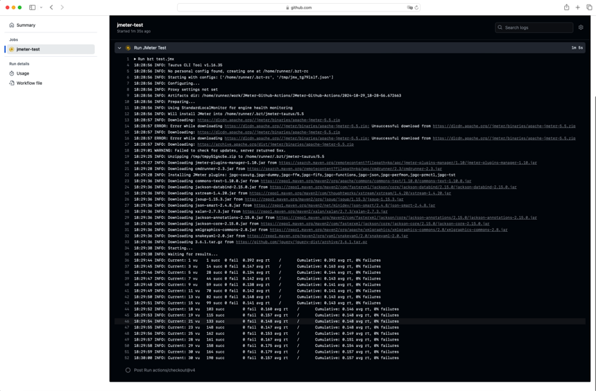This screenshot has width=596, height=391.
Task: Open a new tab with plus icon
Action: (578, 7)
